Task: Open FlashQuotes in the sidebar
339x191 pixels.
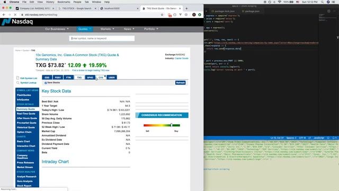Action: (x=24, y=95)
